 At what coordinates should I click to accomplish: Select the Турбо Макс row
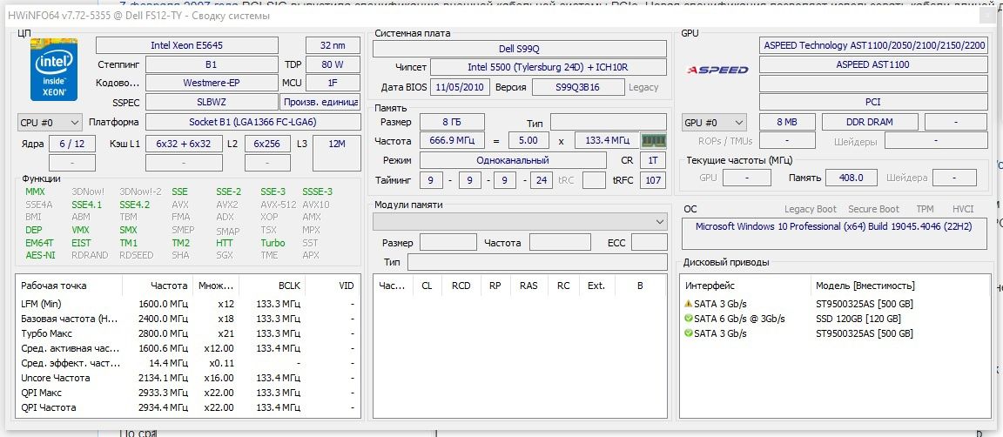point(187,333)
